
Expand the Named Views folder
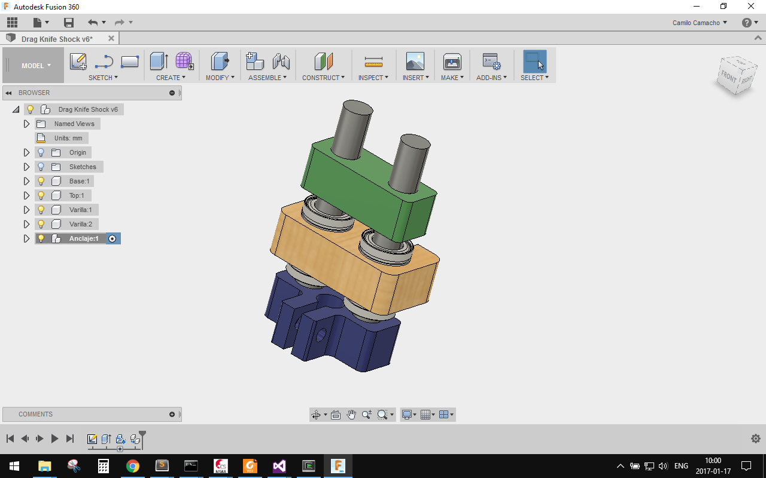26,124
